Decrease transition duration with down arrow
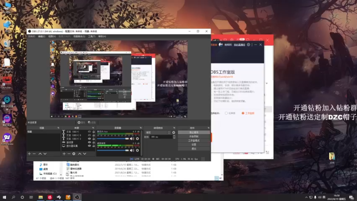357x201 pixels. tap(174, 138)
